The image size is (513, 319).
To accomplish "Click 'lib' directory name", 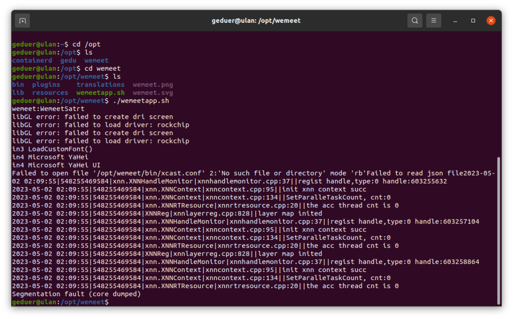I will [x=18, y=93].
